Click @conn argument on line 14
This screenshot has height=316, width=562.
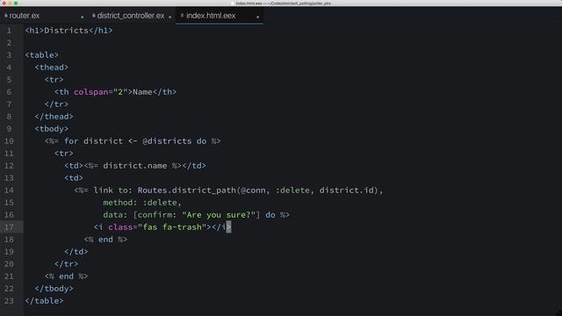(254, 190)
